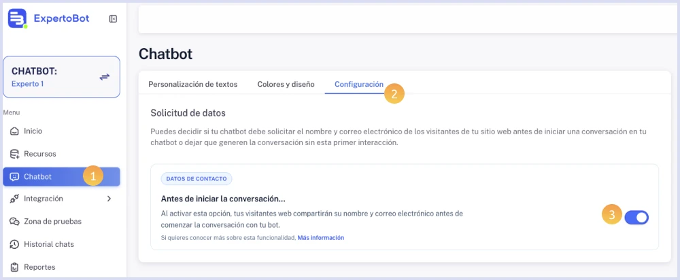
Task: Collapse the sidebar panel icon
Action: coord(113,18)
